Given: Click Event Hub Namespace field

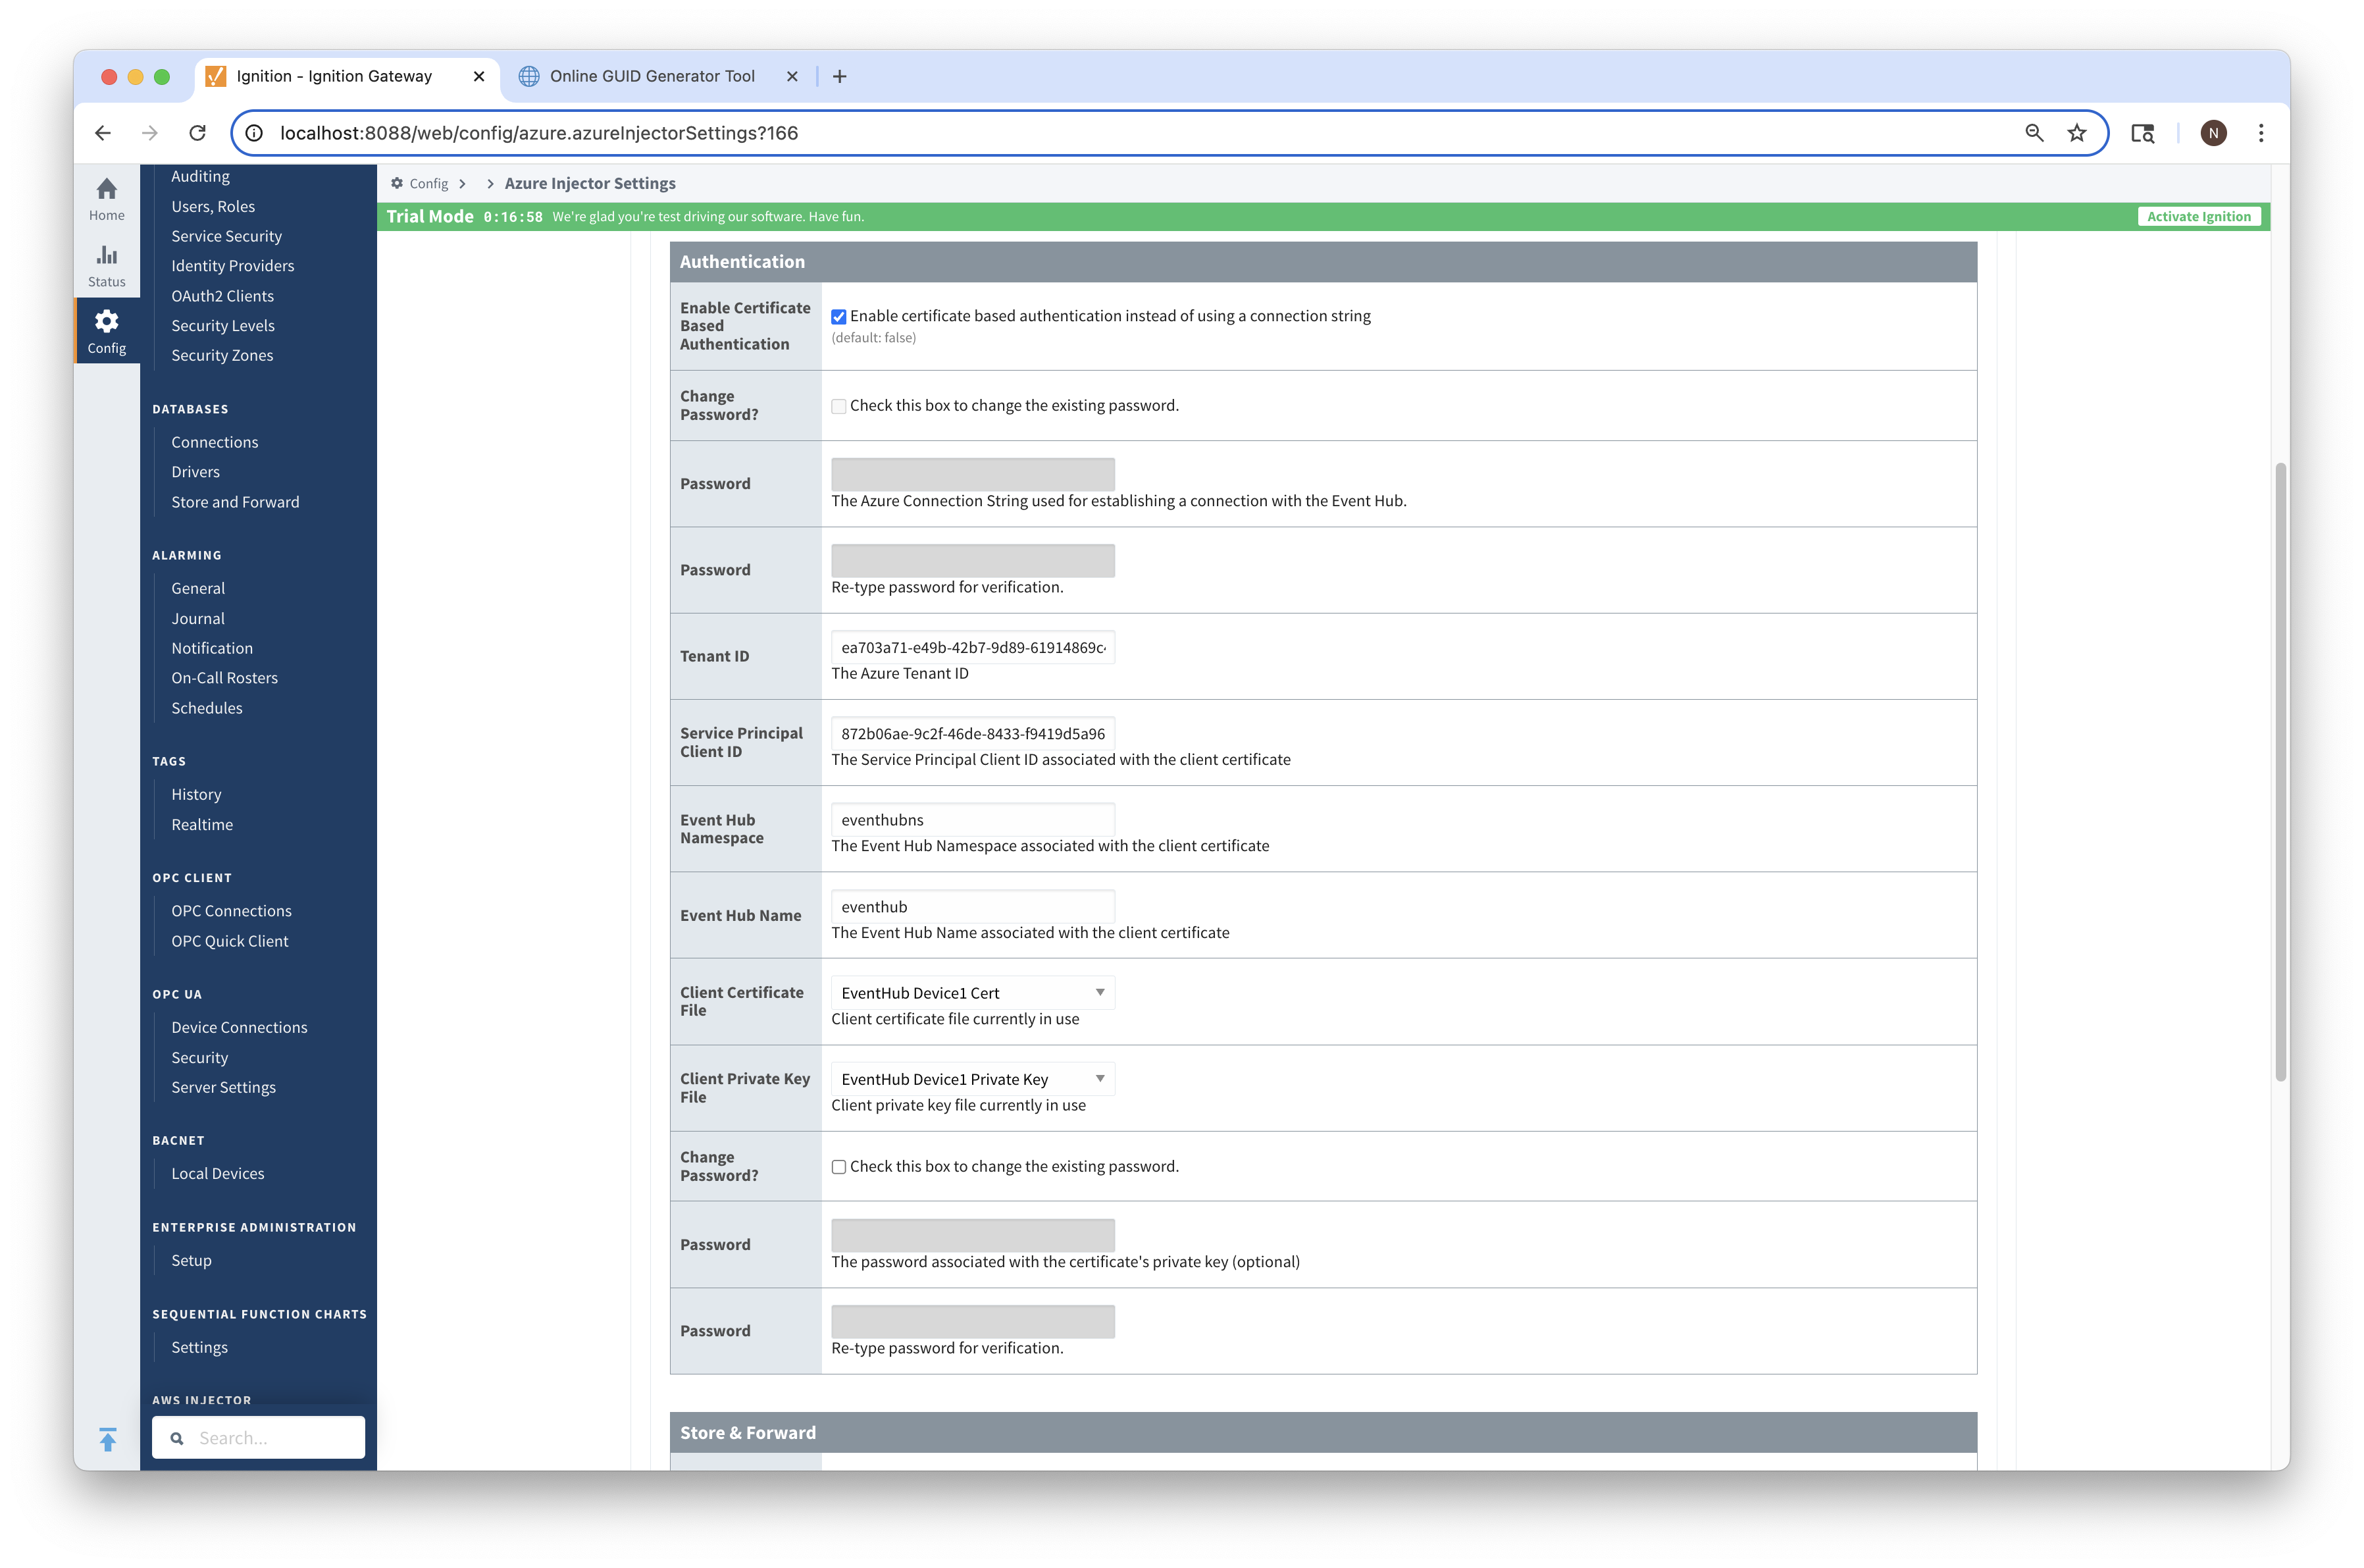Looking at the screenshot, I should [x=971, y=820].
